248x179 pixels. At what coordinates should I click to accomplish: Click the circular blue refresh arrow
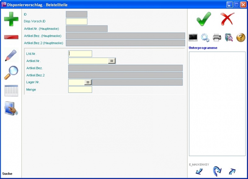point(217,171)
